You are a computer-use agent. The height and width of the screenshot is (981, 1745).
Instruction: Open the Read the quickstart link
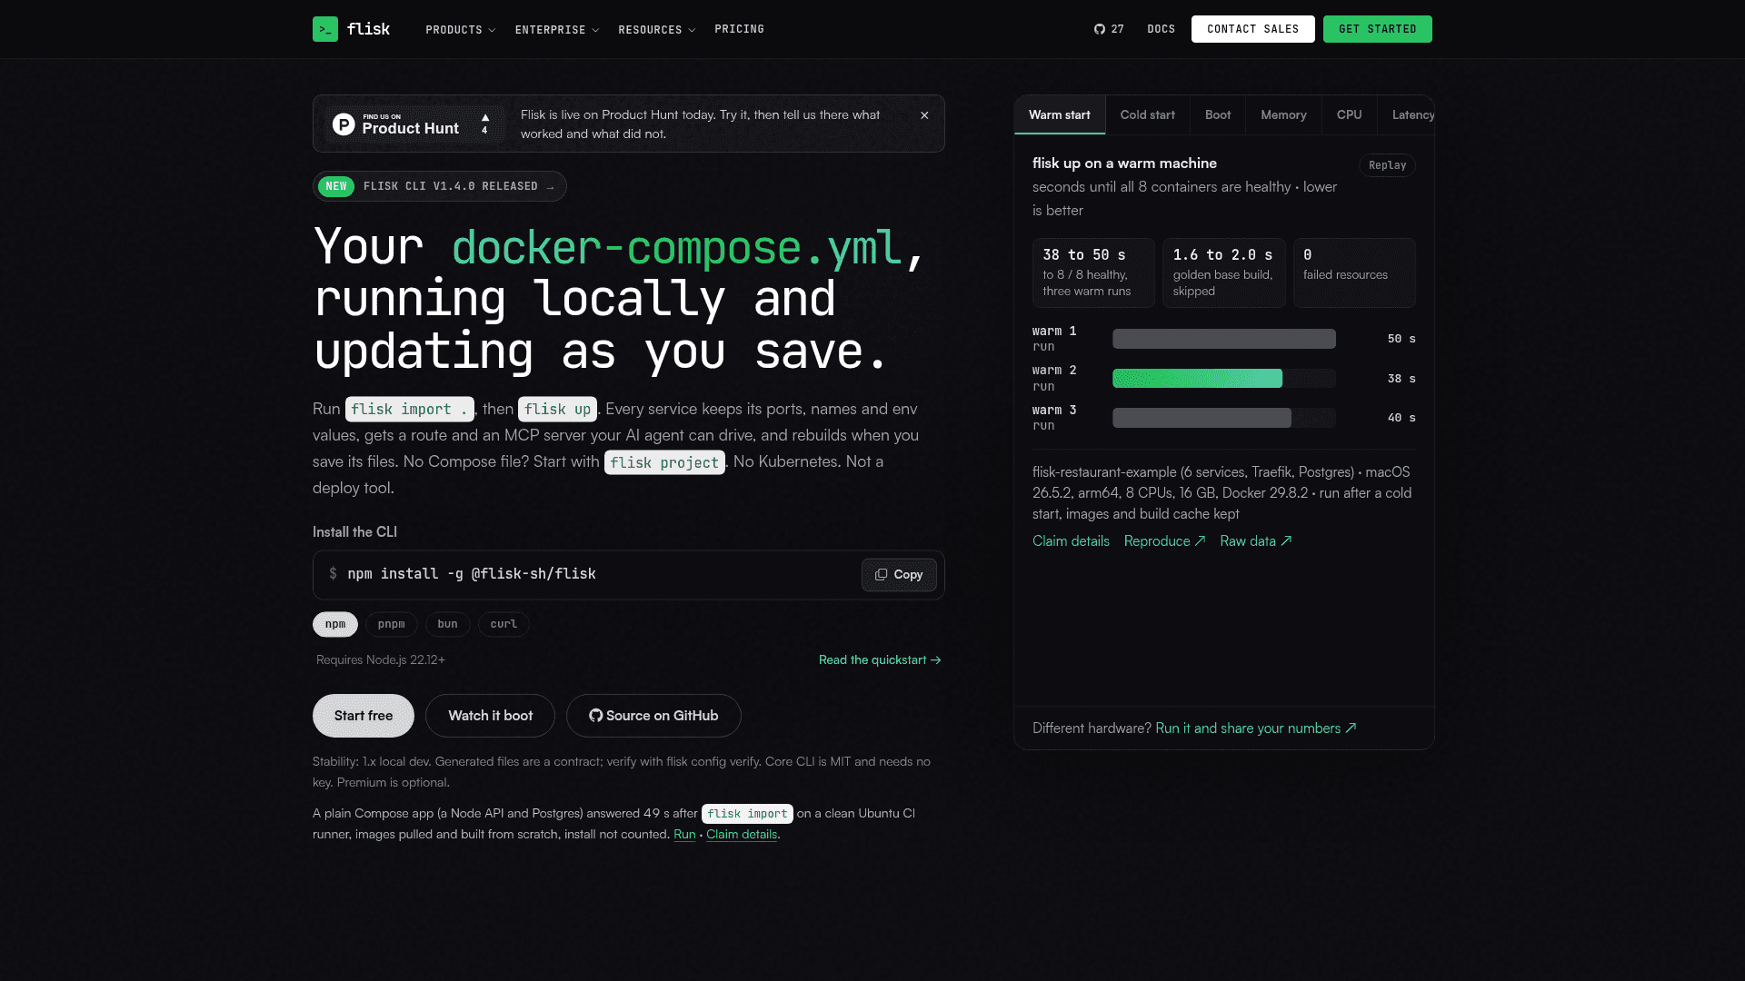[880, 660]
